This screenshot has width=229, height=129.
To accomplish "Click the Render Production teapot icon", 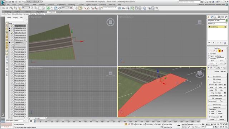I will click(x=157, y=8).
